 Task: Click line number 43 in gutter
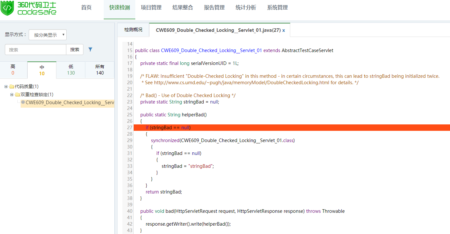coord(130,230)
